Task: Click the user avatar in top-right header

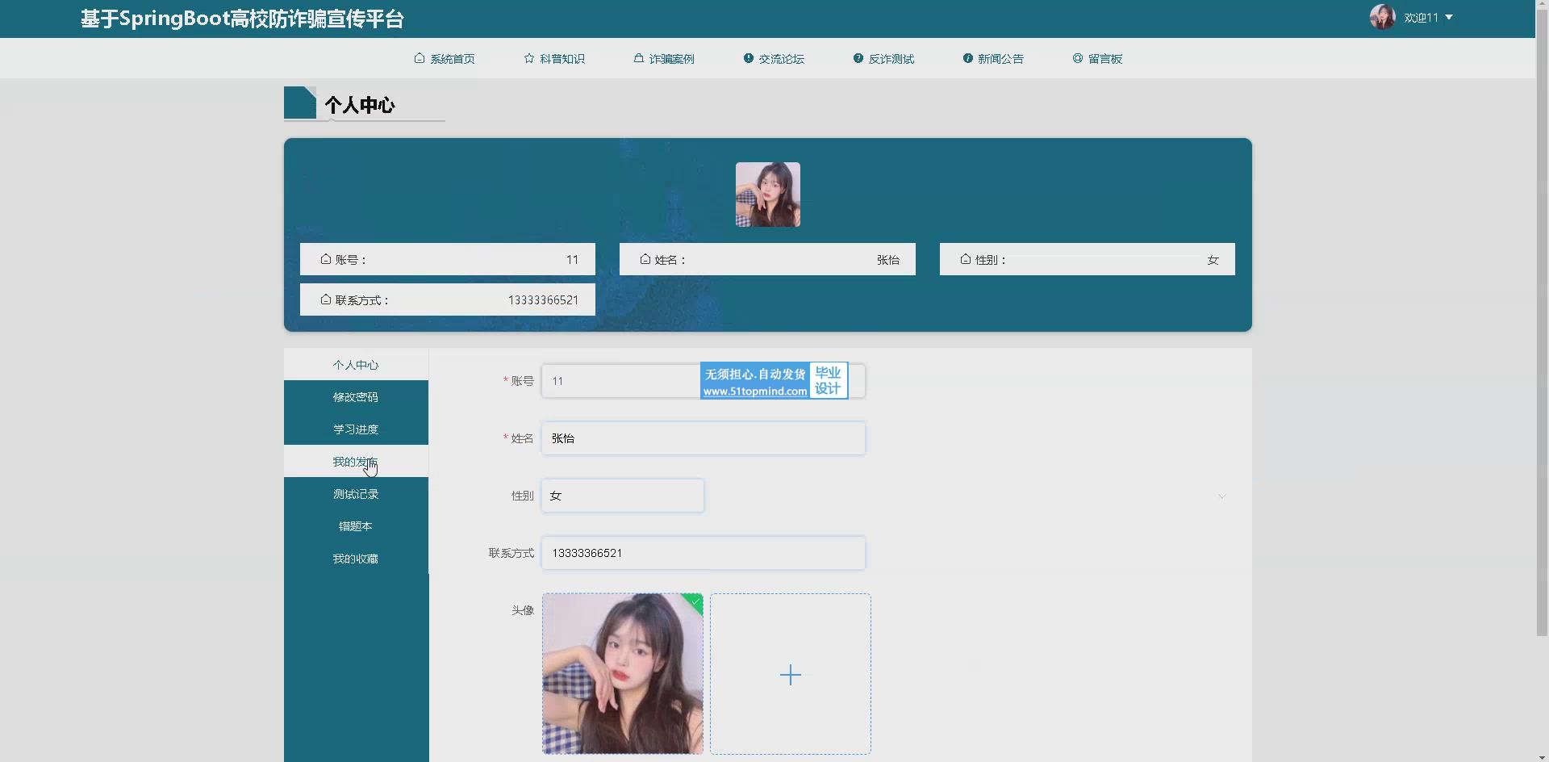Action: pyautogui.click(x=1382, y=17)
